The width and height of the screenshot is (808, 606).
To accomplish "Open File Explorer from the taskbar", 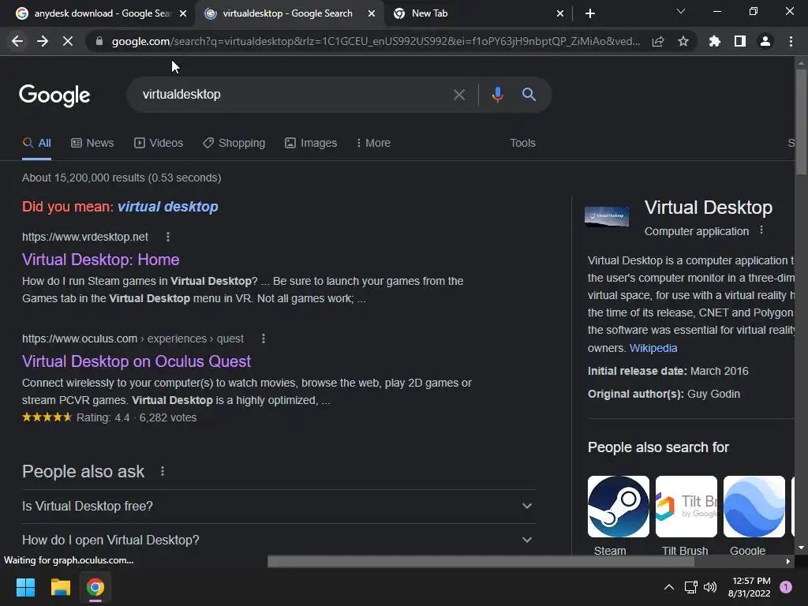I will click(60, 587).
